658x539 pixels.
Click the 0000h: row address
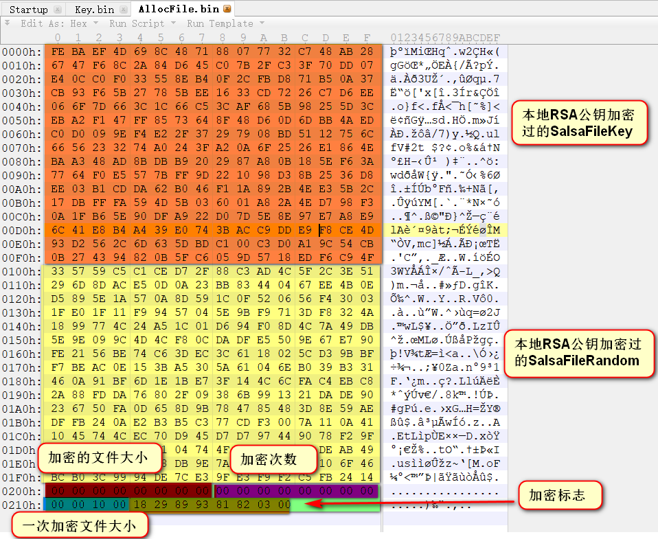pos(22,52)
